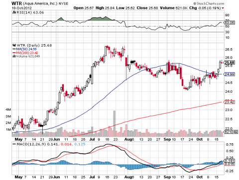
Task: Click the 24.5 price axis label
Action: [229, 83]
